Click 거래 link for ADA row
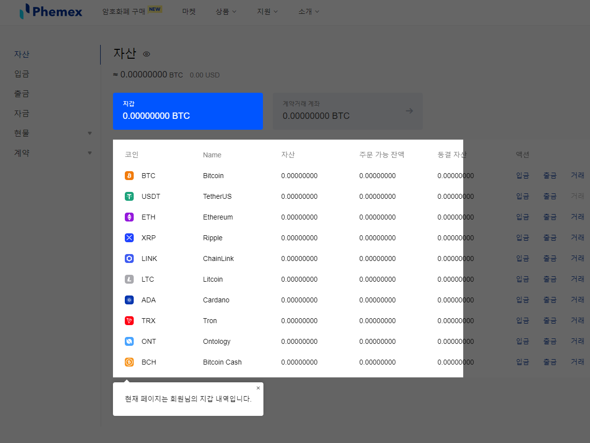590x443 pixels. coord(578,299)
